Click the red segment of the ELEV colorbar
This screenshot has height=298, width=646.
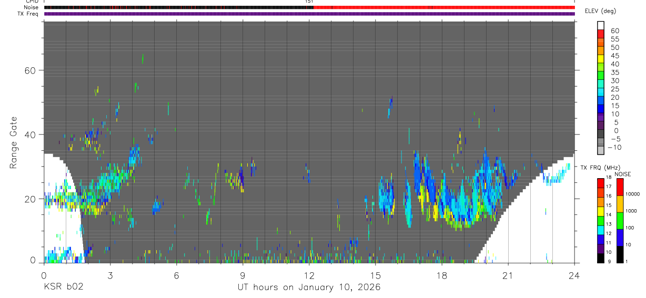601,34
